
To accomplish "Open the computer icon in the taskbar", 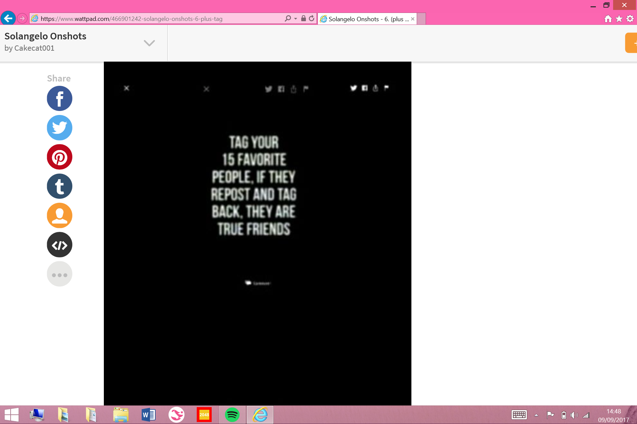I will pos(37,415).
